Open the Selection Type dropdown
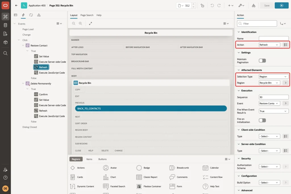Screen dimensions: 291x194 (x=274, y=77)
